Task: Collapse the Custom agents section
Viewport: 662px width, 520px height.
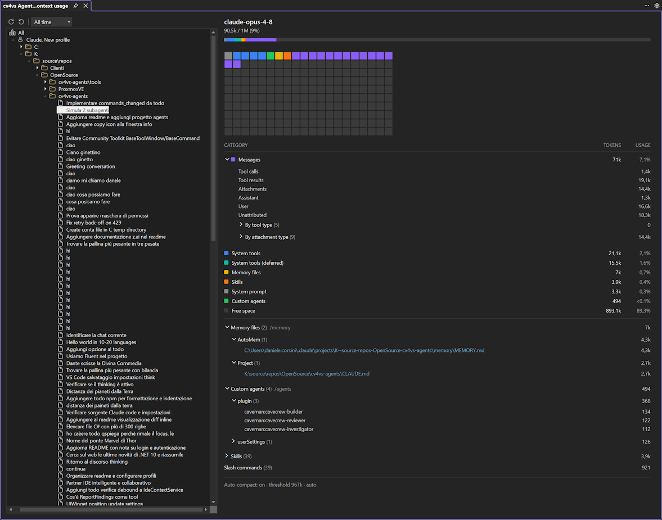Action: [x=227, y=388]
